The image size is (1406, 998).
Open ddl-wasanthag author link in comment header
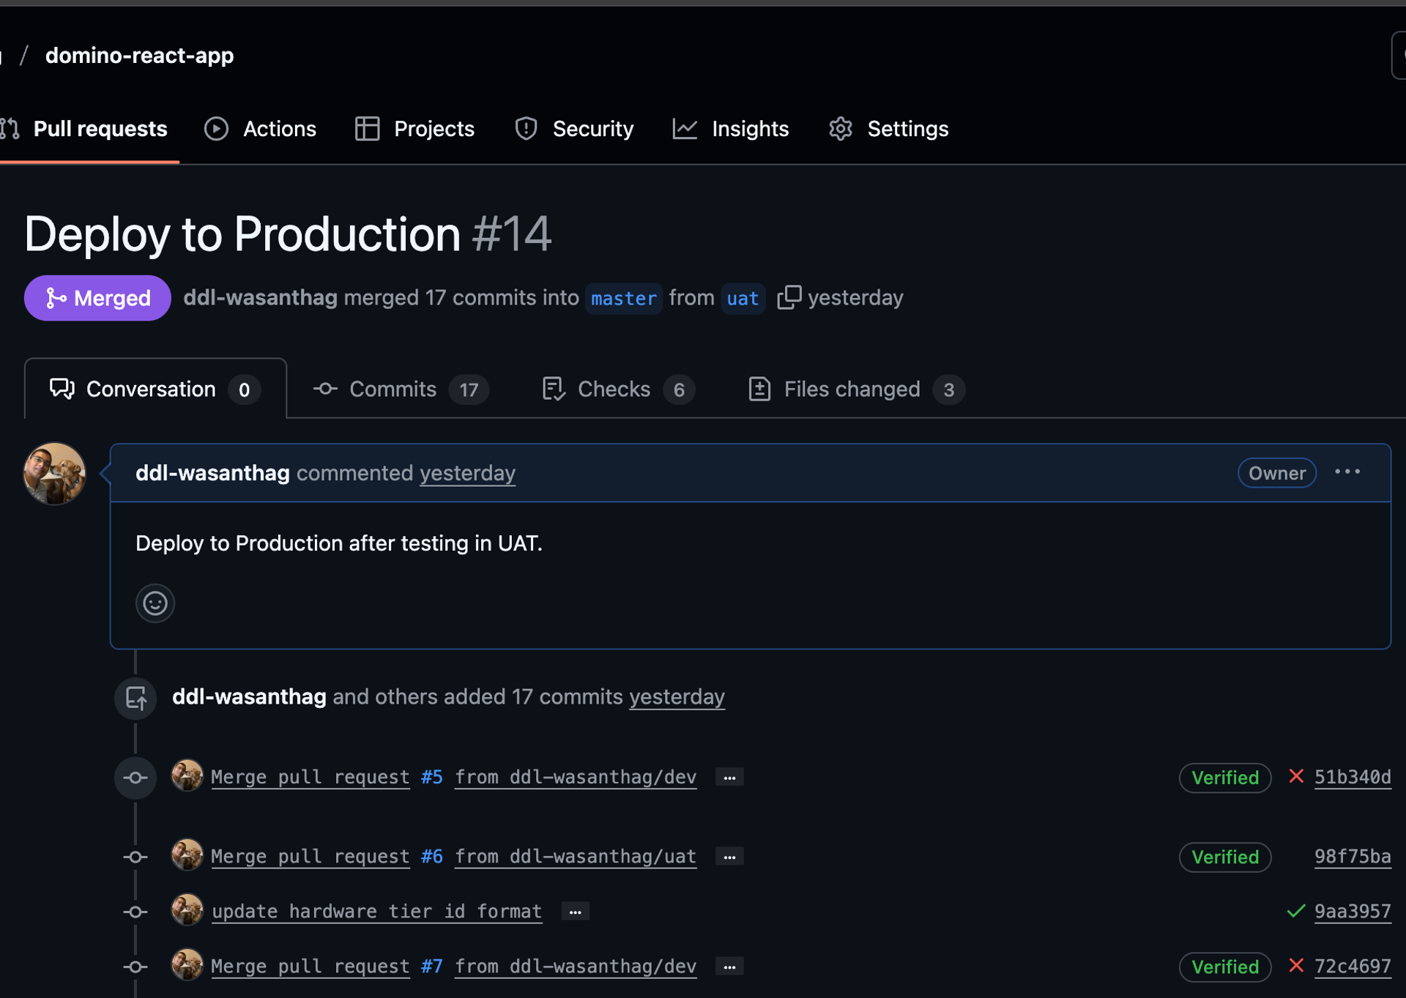(212, 473)
